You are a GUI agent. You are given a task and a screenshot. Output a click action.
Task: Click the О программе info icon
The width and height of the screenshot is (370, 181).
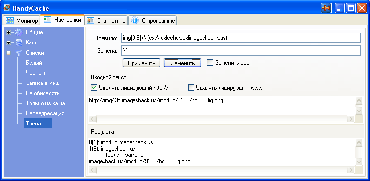point(134,20)
